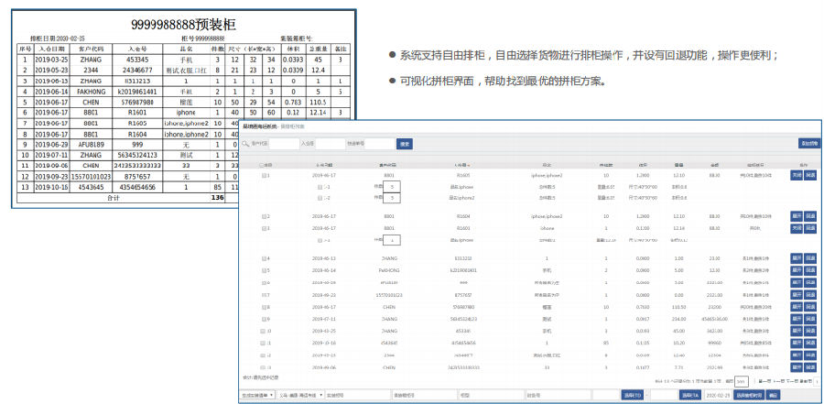Focus the 快递单号 search field

coord(380,144)
